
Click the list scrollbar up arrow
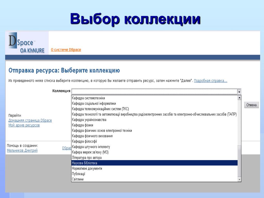click(239, 98)
